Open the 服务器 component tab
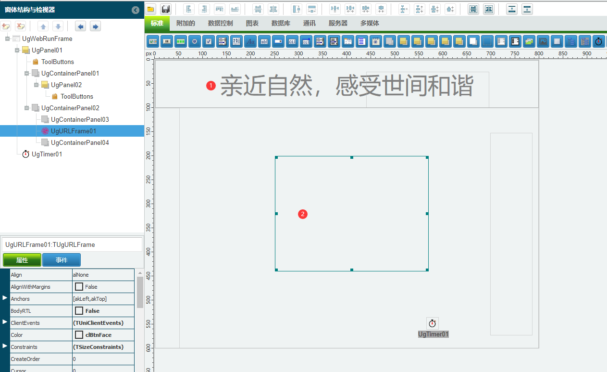Image resolution: width=607 pixels, height=372 pixels. pyautogui.click(x=338, y=23)
